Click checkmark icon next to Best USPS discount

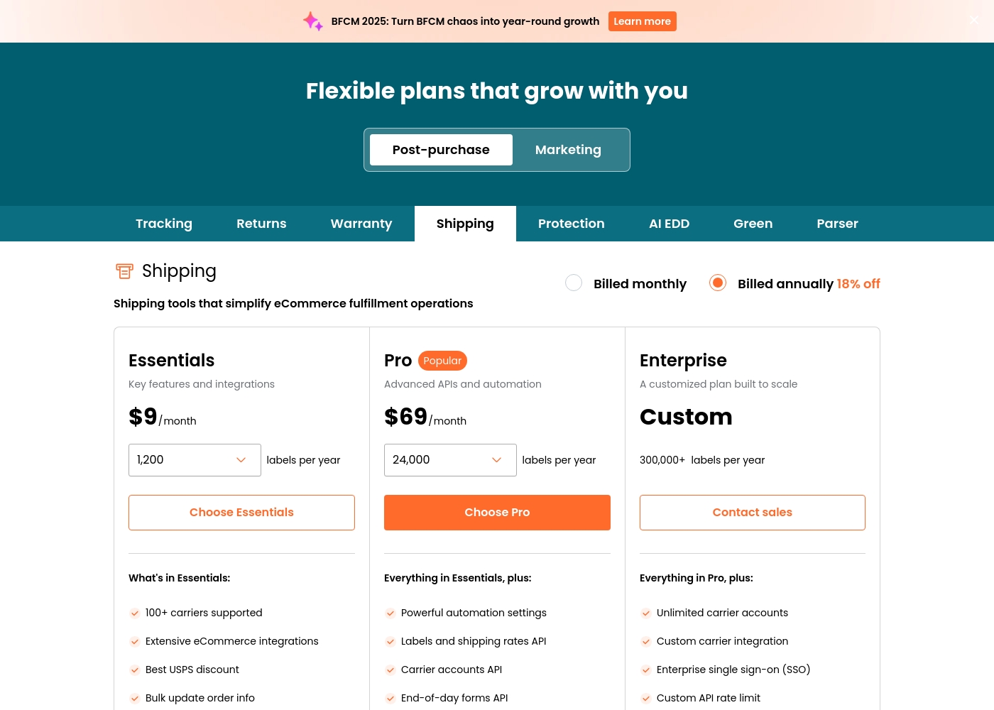(134, 670)
